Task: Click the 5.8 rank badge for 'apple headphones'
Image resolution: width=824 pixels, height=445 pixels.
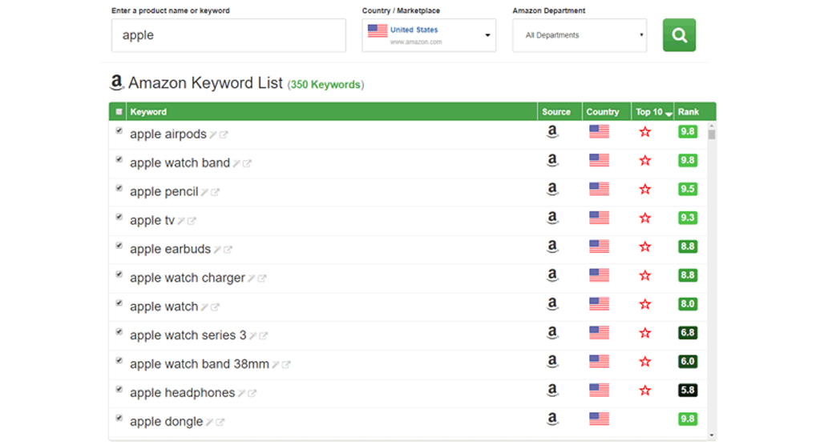Action: [688, 390]
